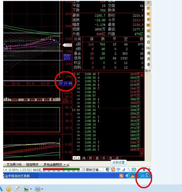Click left tab-scroll arrow beside 细
Viewport: 182px width, 192px height.
click(x=74, y=158)
